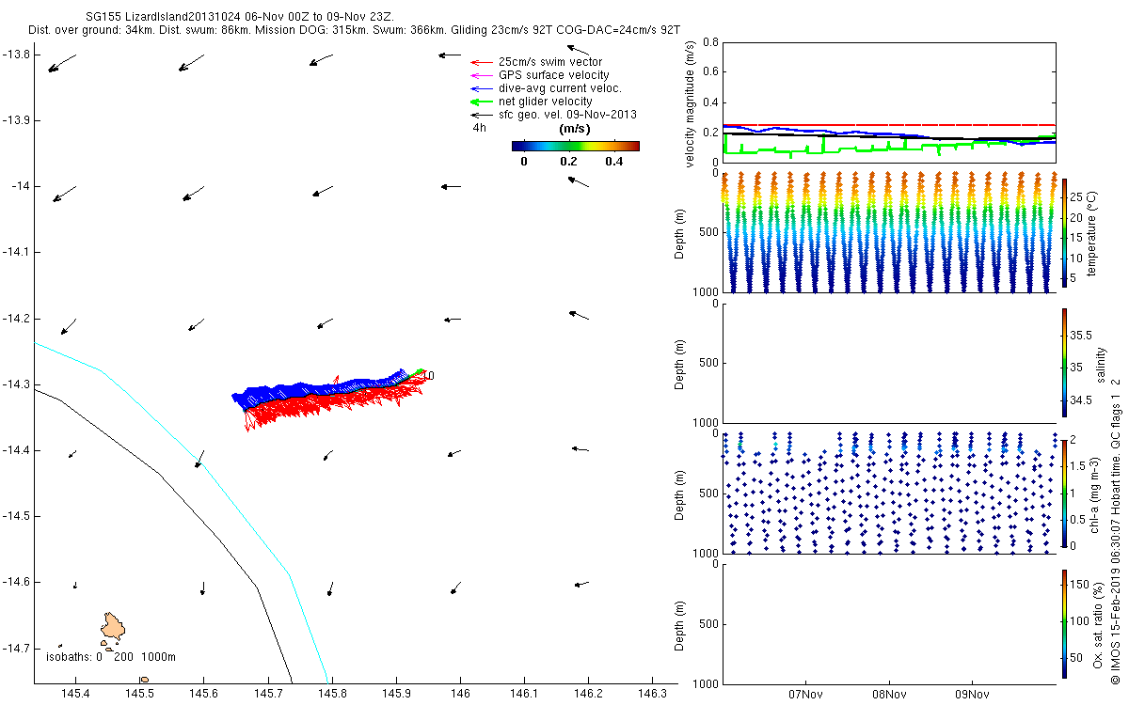This screenshot has width=1129, height=705.
Task: Click the 'isobaths: 0 200 1000m' label
Action: [111, 656]
